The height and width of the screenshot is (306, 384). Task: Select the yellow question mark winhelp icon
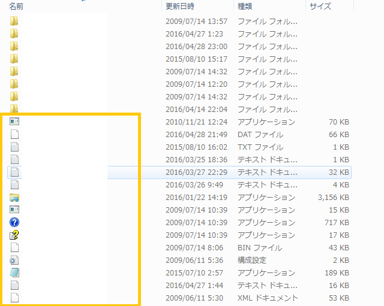[14, 235]
